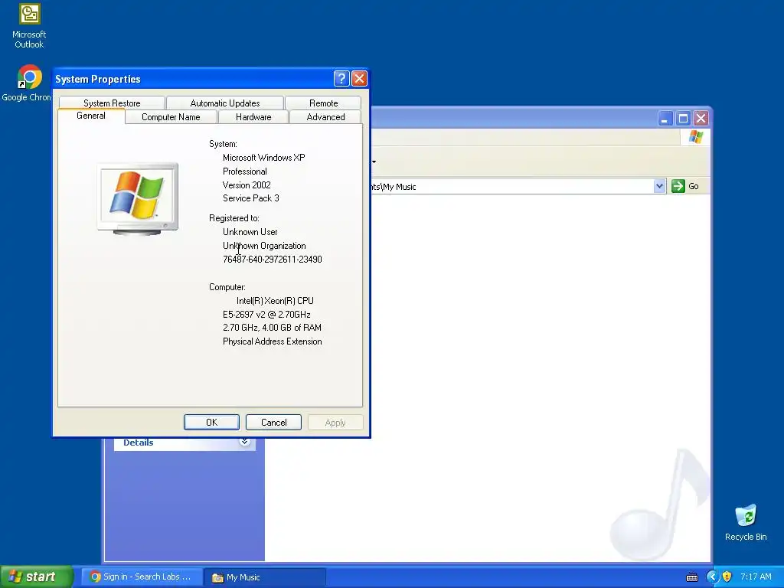Click the 7:17 AM clock

coord(756,577)
